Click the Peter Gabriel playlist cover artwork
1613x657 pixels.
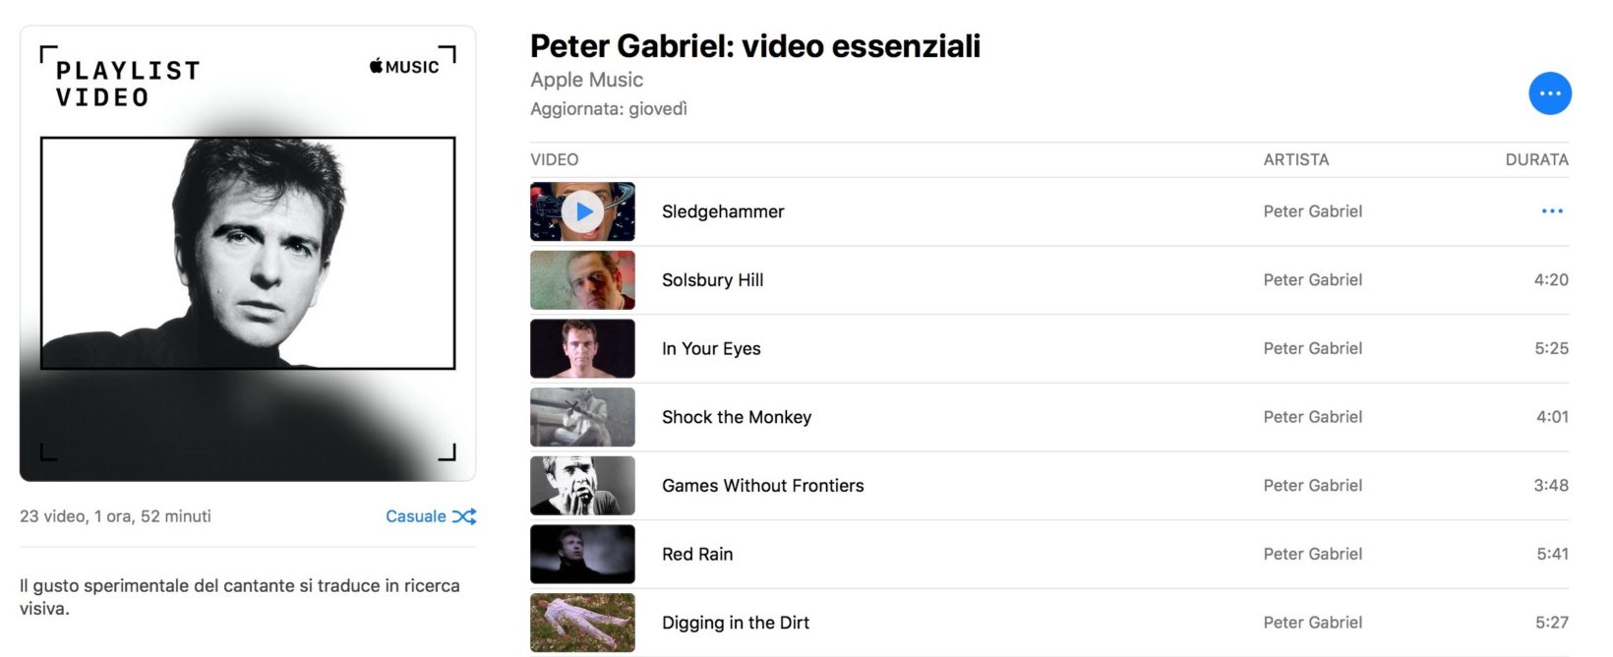click(248, 254)
